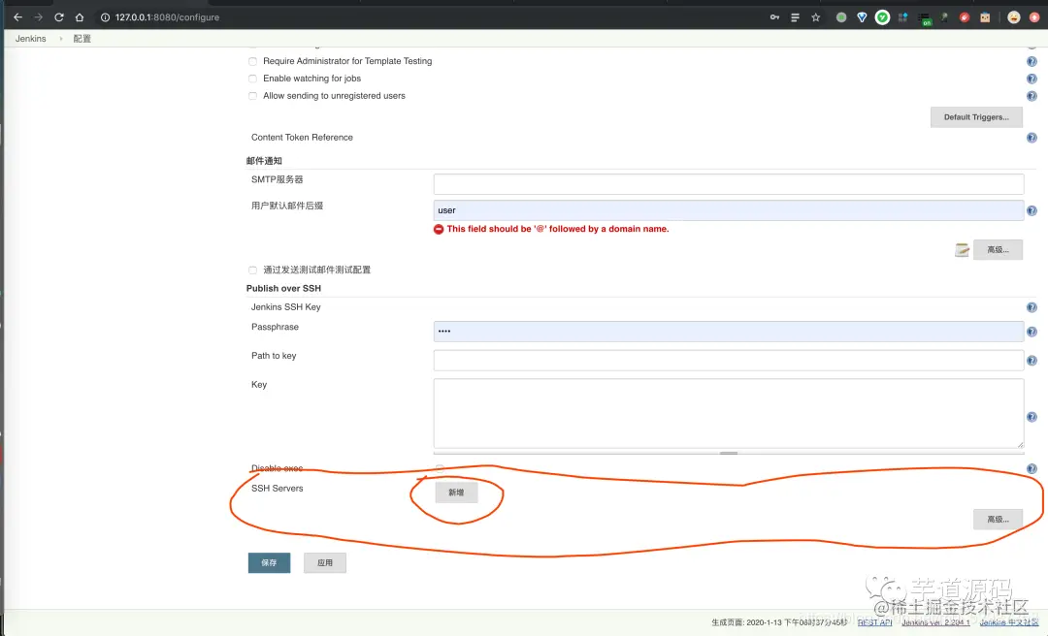Open help icon for Passphrase field
This screenshot has width=1048, height=636.
click(x=1032, y=332)
